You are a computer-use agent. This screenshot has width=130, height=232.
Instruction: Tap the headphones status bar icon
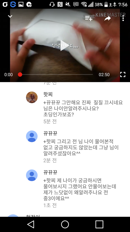point(52,4)
